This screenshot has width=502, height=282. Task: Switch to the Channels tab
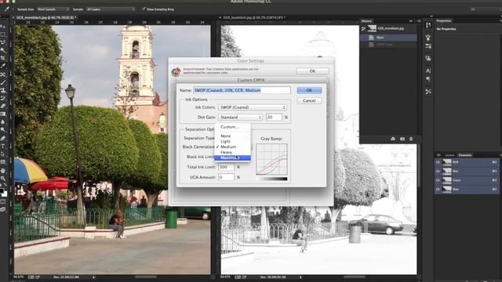click(x=465, y=155)
